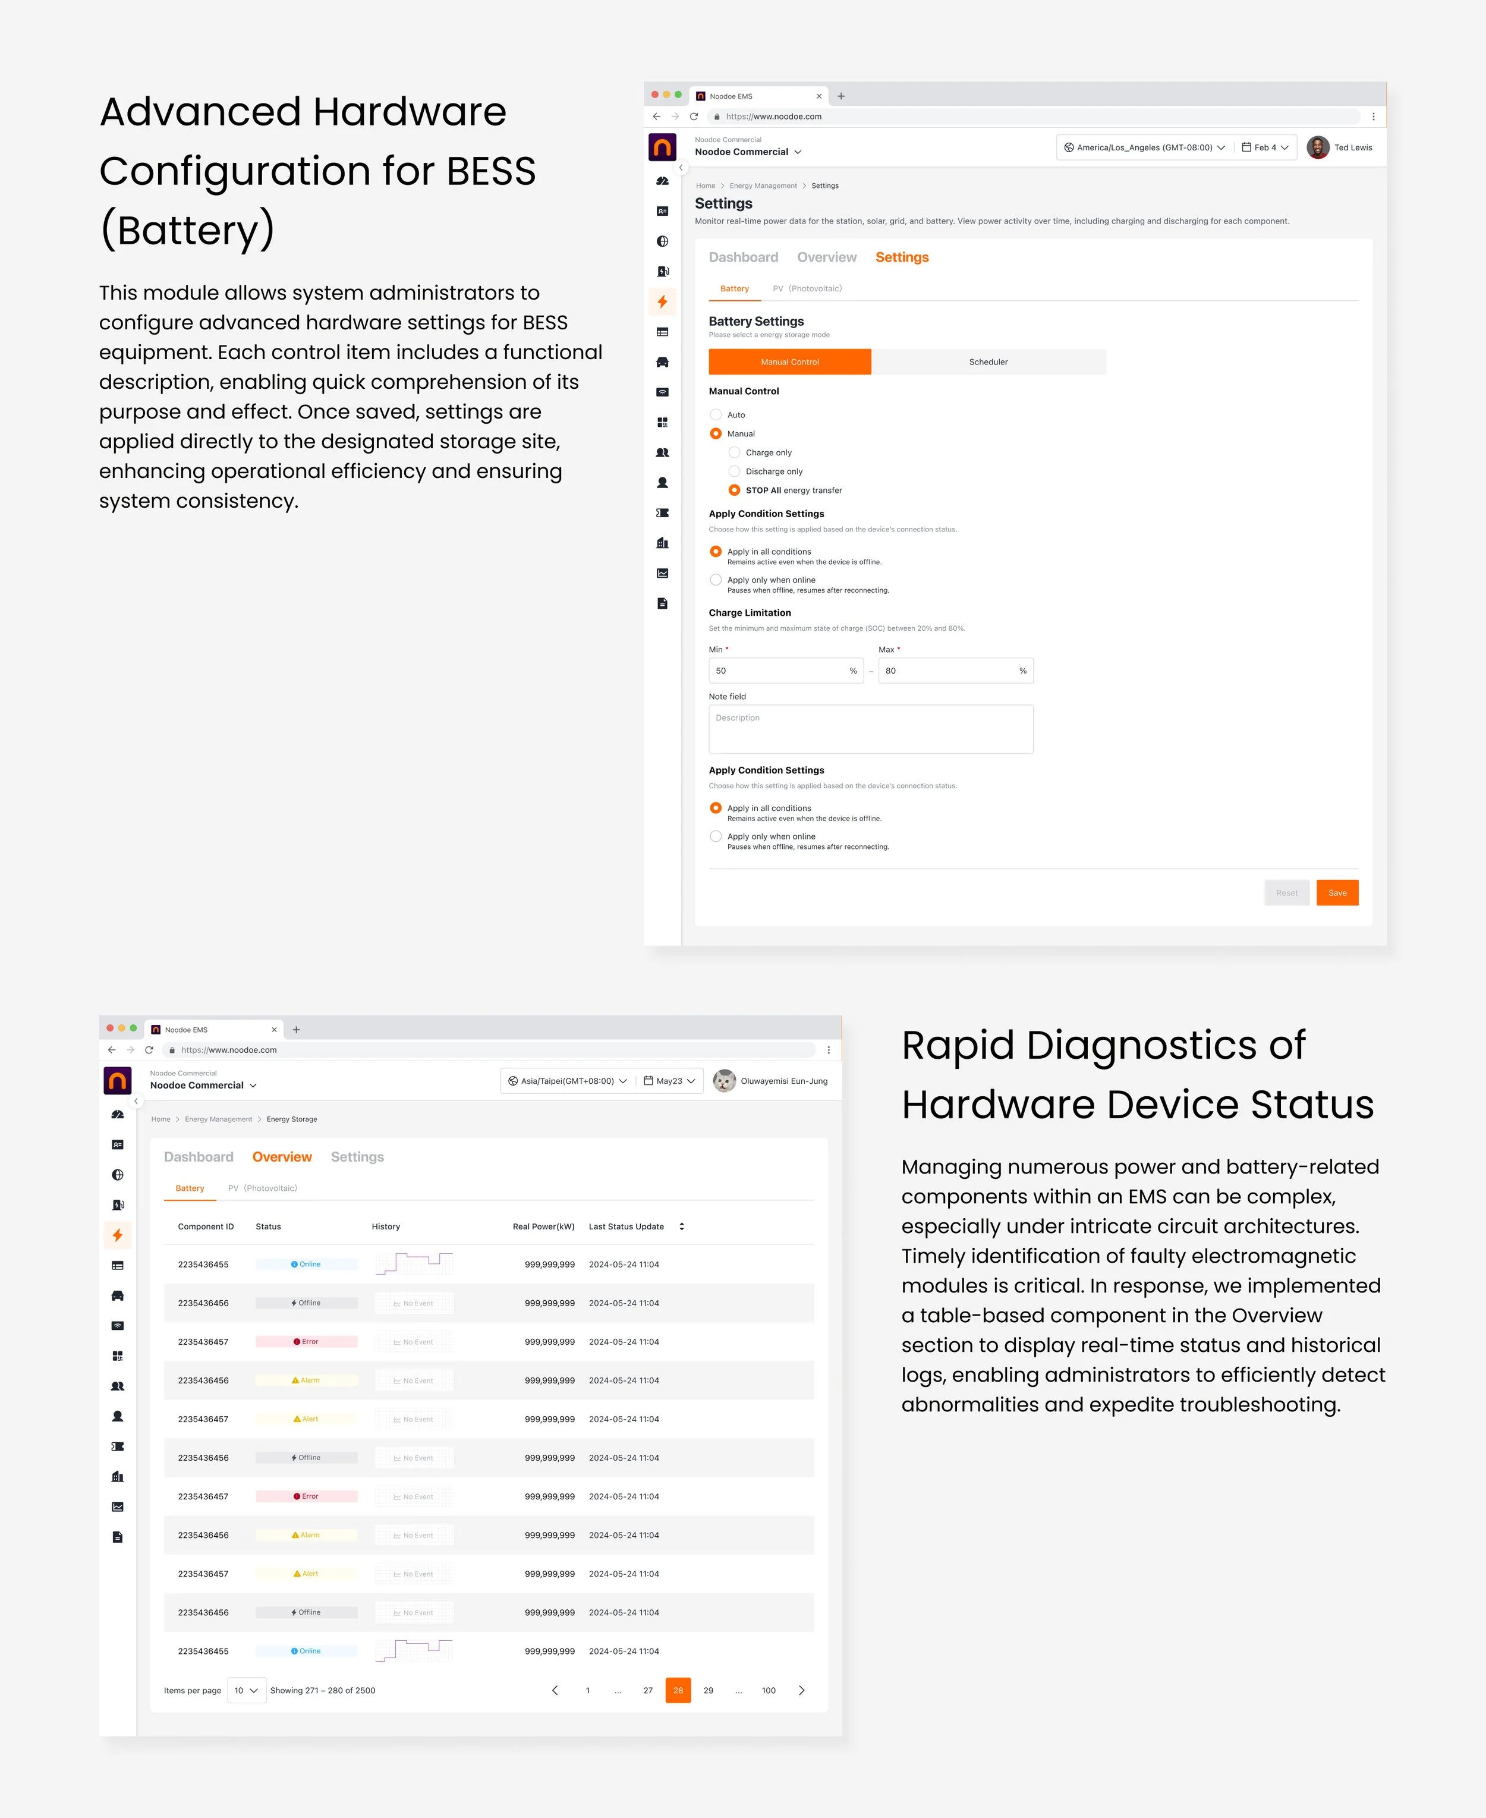Open Items per page dropdown

(x=247, y=1690)
